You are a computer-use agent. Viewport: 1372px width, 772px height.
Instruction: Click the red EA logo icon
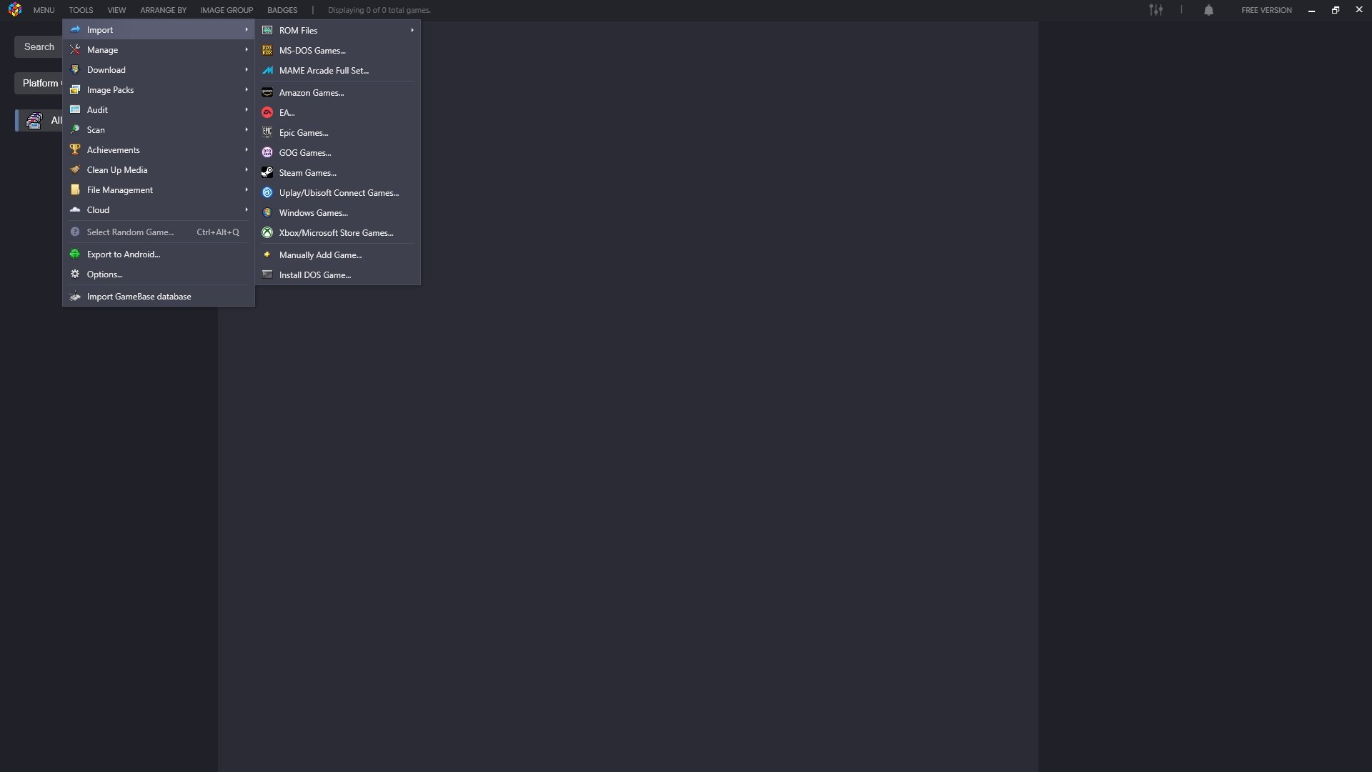tap(267, 113)
